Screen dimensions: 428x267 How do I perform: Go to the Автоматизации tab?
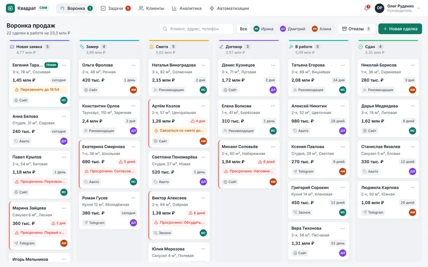pyautogui.click(x=230, y=9)
